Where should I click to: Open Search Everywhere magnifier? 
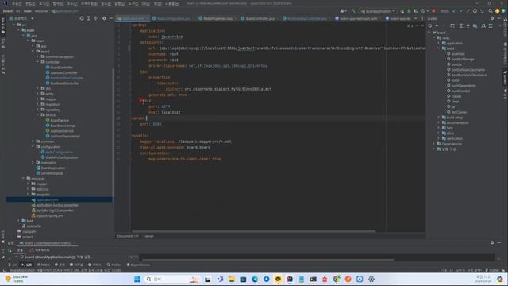tap(491, 11)
